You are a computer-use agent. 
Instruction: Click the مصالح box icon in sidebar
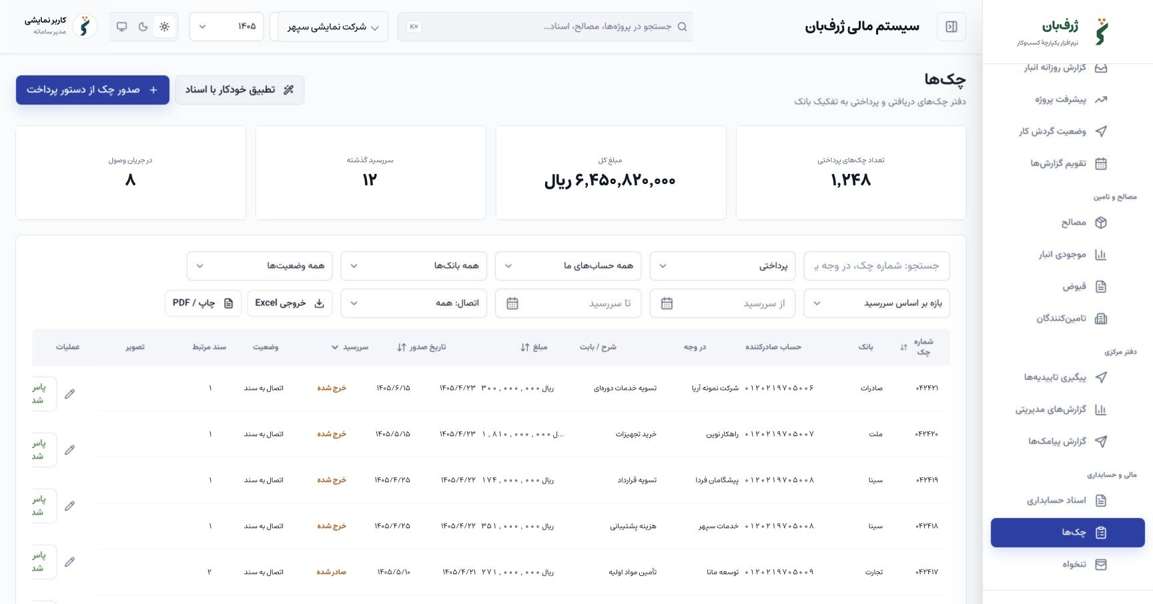[x=1101, y=223]
